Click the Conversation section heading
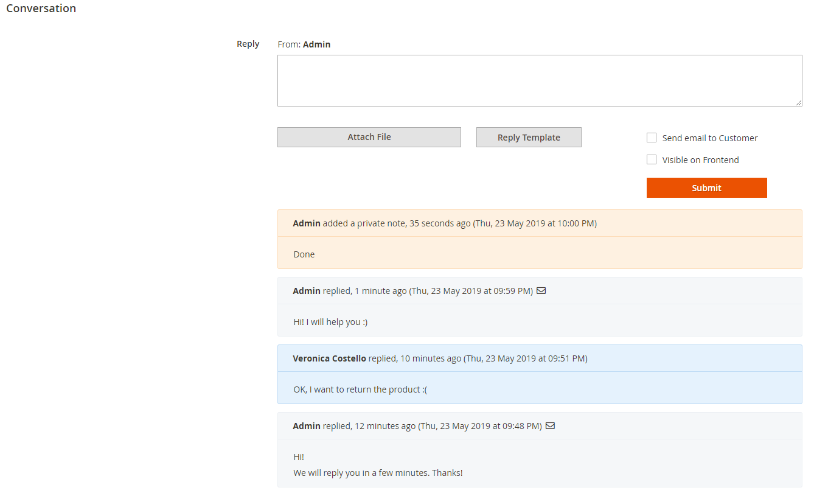The height and width of the screenshot is (496, 814). 41,9
